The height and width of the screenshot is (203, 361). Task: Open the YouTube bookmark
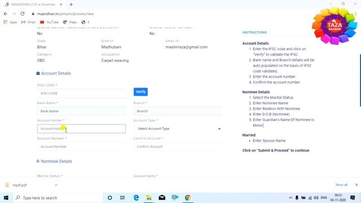pos(49,22)
